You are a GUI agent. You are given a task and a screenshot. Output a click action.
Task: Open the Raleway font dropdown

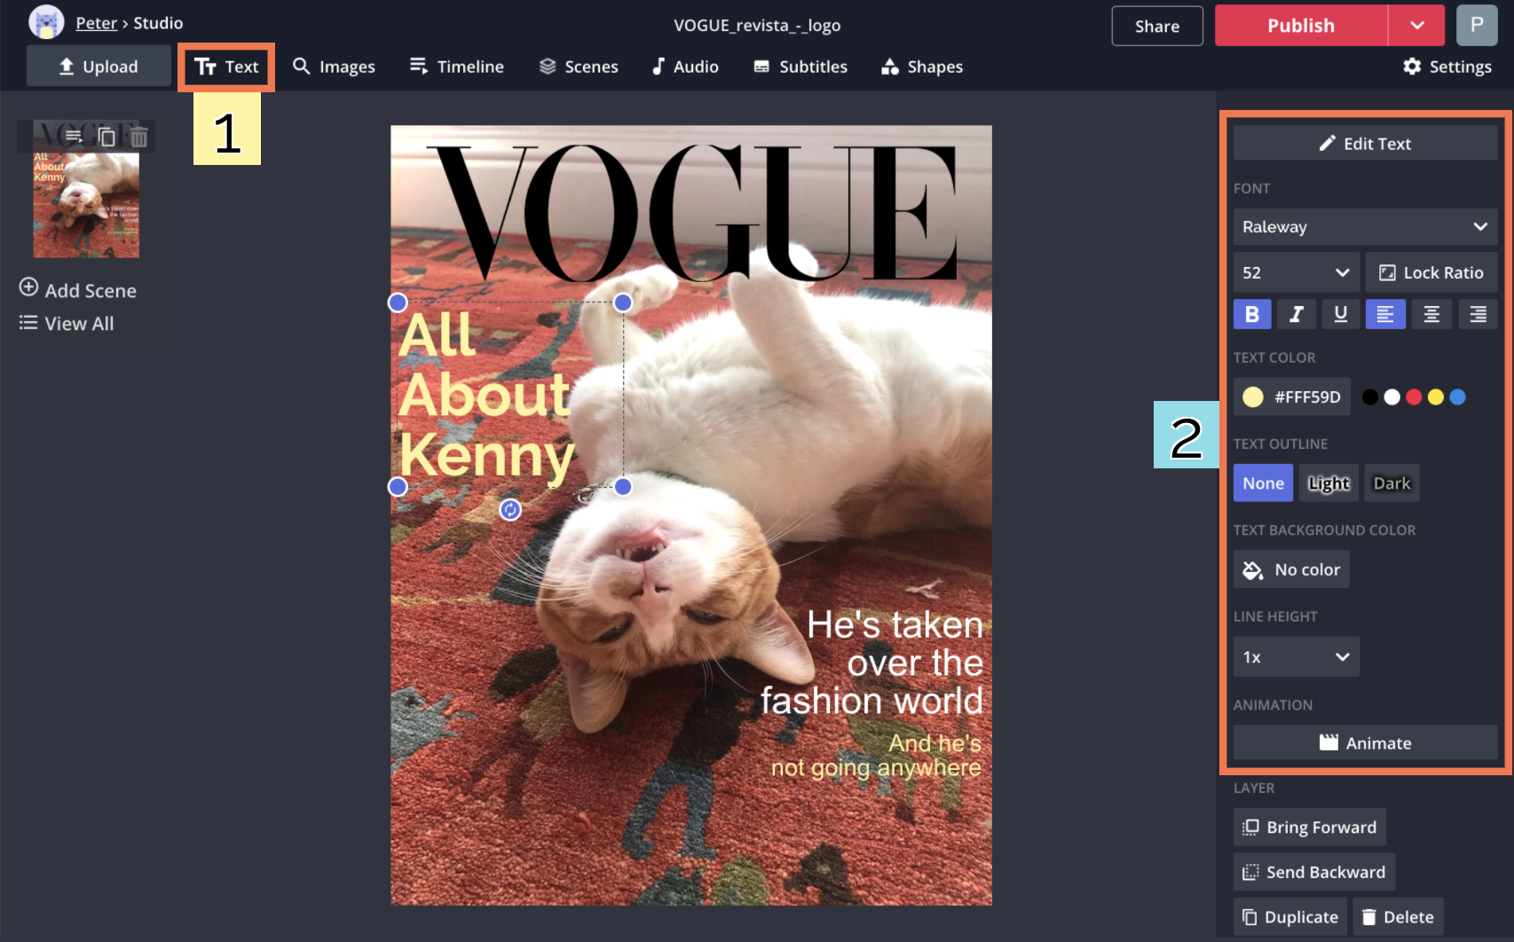point(1364,227)
